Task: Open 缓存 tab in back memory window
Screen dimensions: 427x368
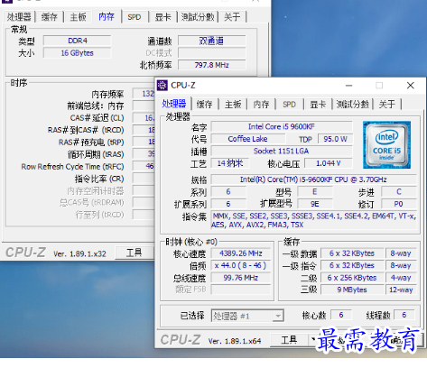Action: 49,17
